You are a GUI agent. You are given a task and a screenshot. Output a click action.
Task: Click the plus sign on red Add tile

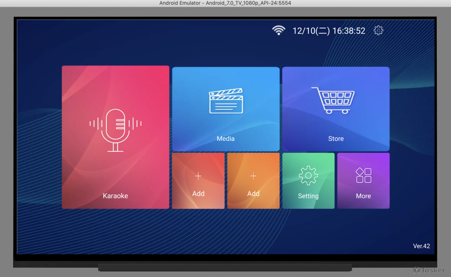click(198, 176)
